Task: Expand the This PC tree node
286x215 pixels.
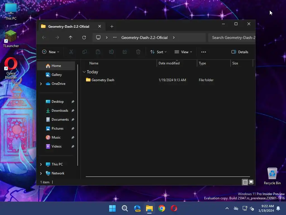Action: pos(41,164)
